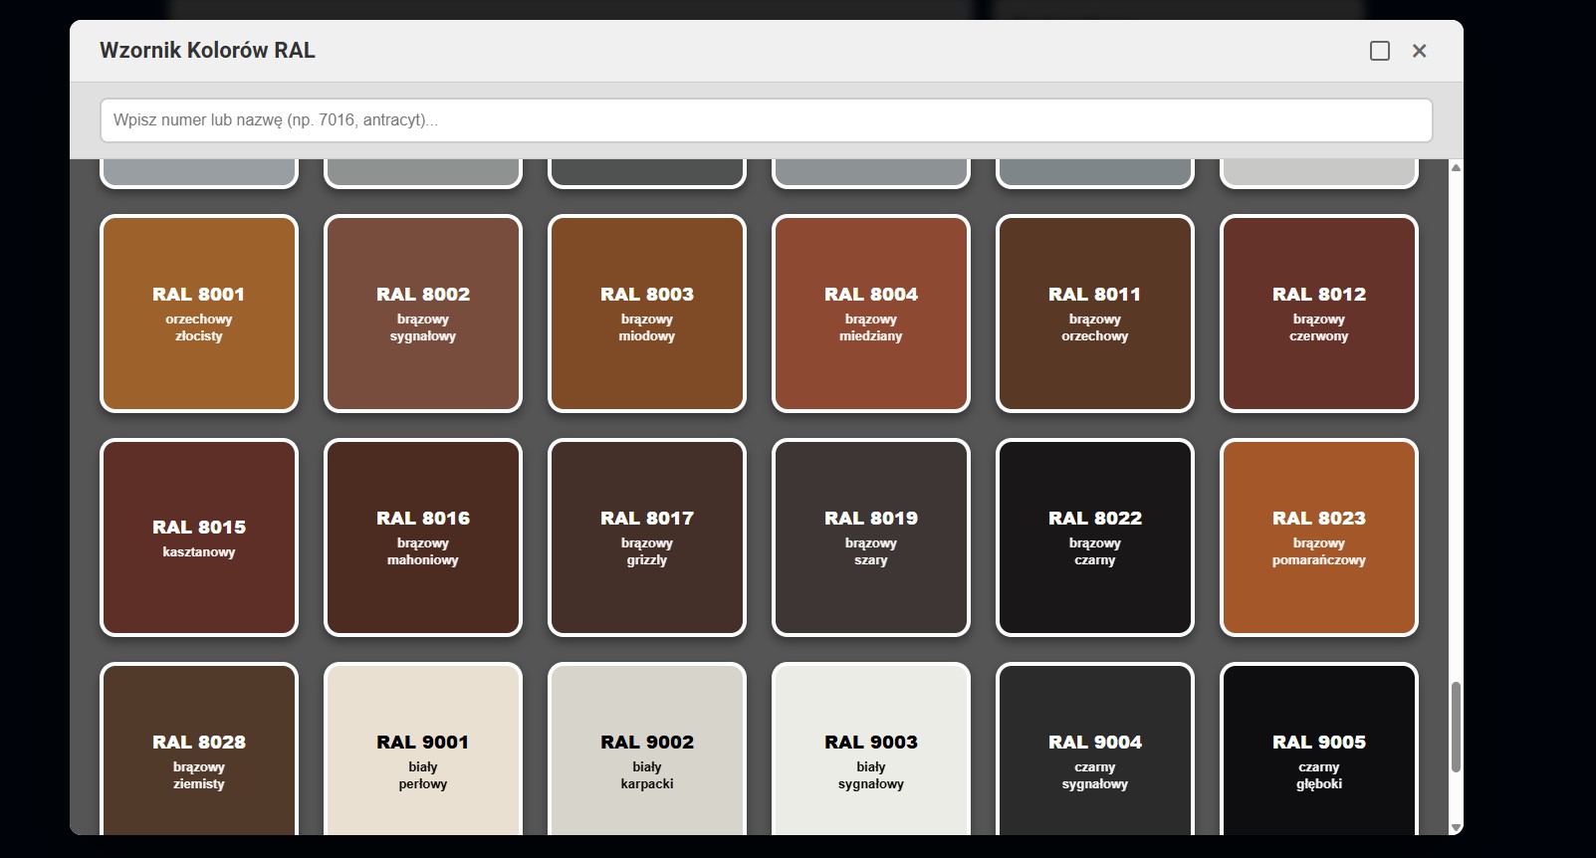Pick RAL 8023 brązowy pomarańczowy color
Viewport: 1596px width, 858px height.
tap(1319, 537)
